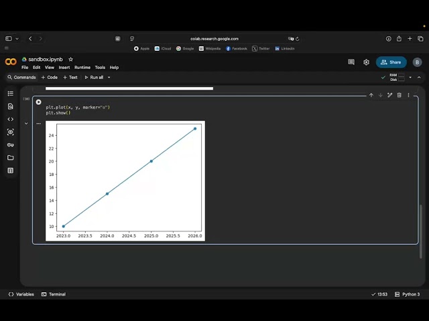This screenshot has height=321, width=429.
Task: Open the files folder icon
Action: click(x=11, y=158)
